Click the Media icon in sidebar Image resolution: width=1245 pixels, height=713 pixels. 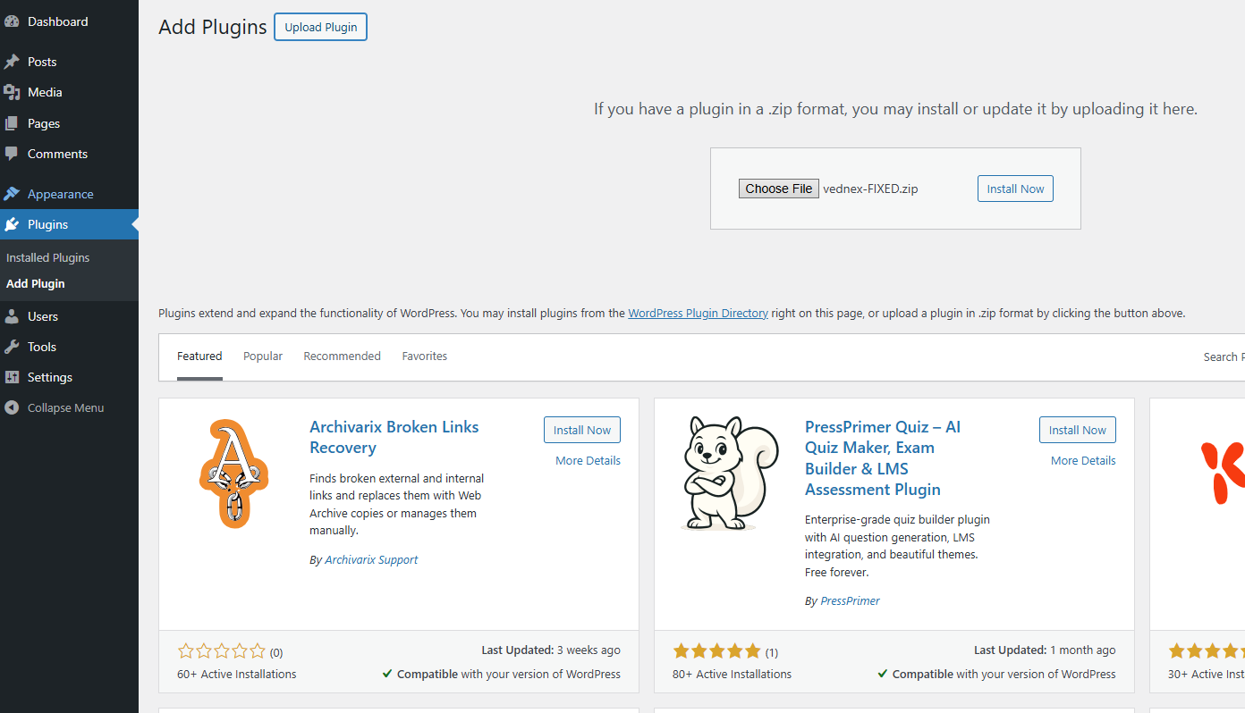tap(12, 92)
